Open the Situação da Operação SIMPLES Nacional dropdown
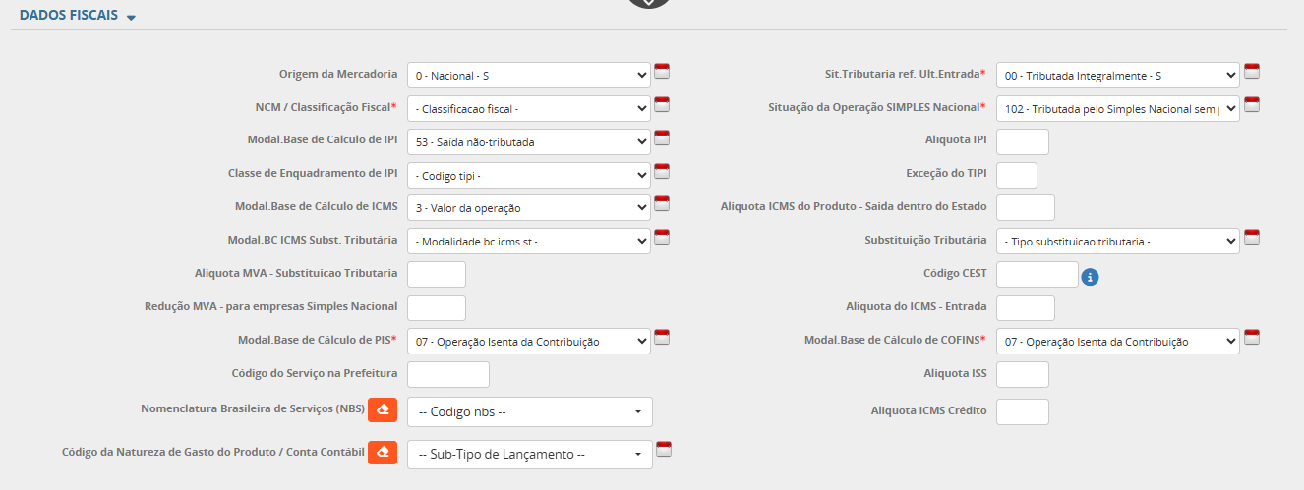Screen dimensions: 1304x490 1117,108
